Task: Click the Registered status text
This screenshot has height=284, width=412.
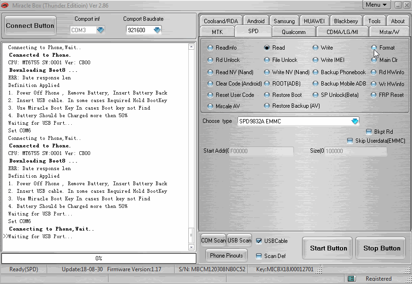Action: [378, 279]
